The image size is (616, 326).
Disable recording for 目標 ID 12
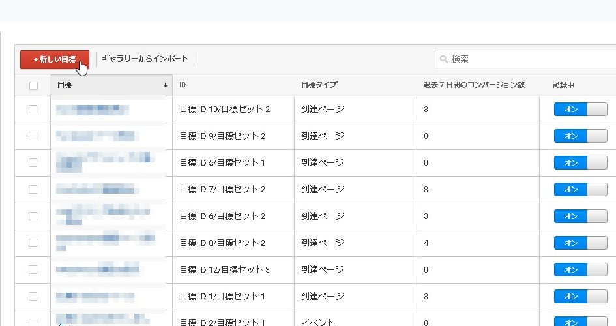click(x=579, y=269)
